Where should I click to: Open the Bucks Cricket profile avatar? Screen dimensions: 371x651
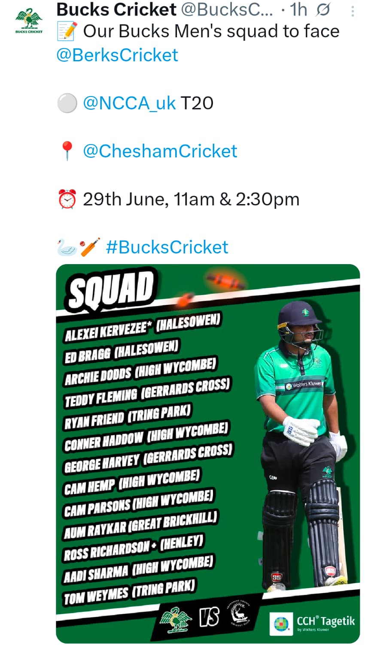(x=29, y=21)
